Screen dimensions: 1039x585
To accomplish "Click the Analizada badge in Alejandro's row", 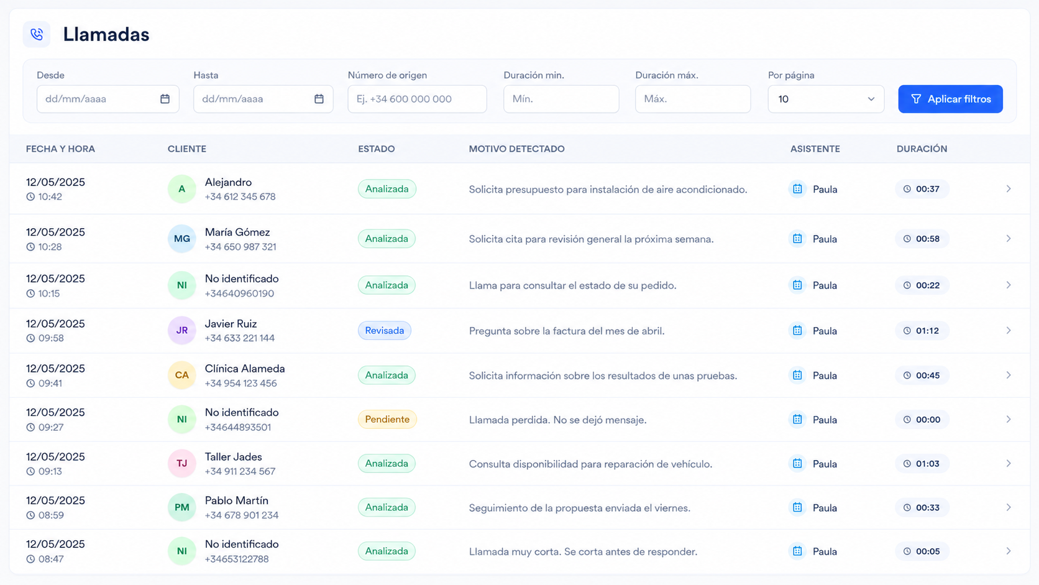I will click(387, 189).
